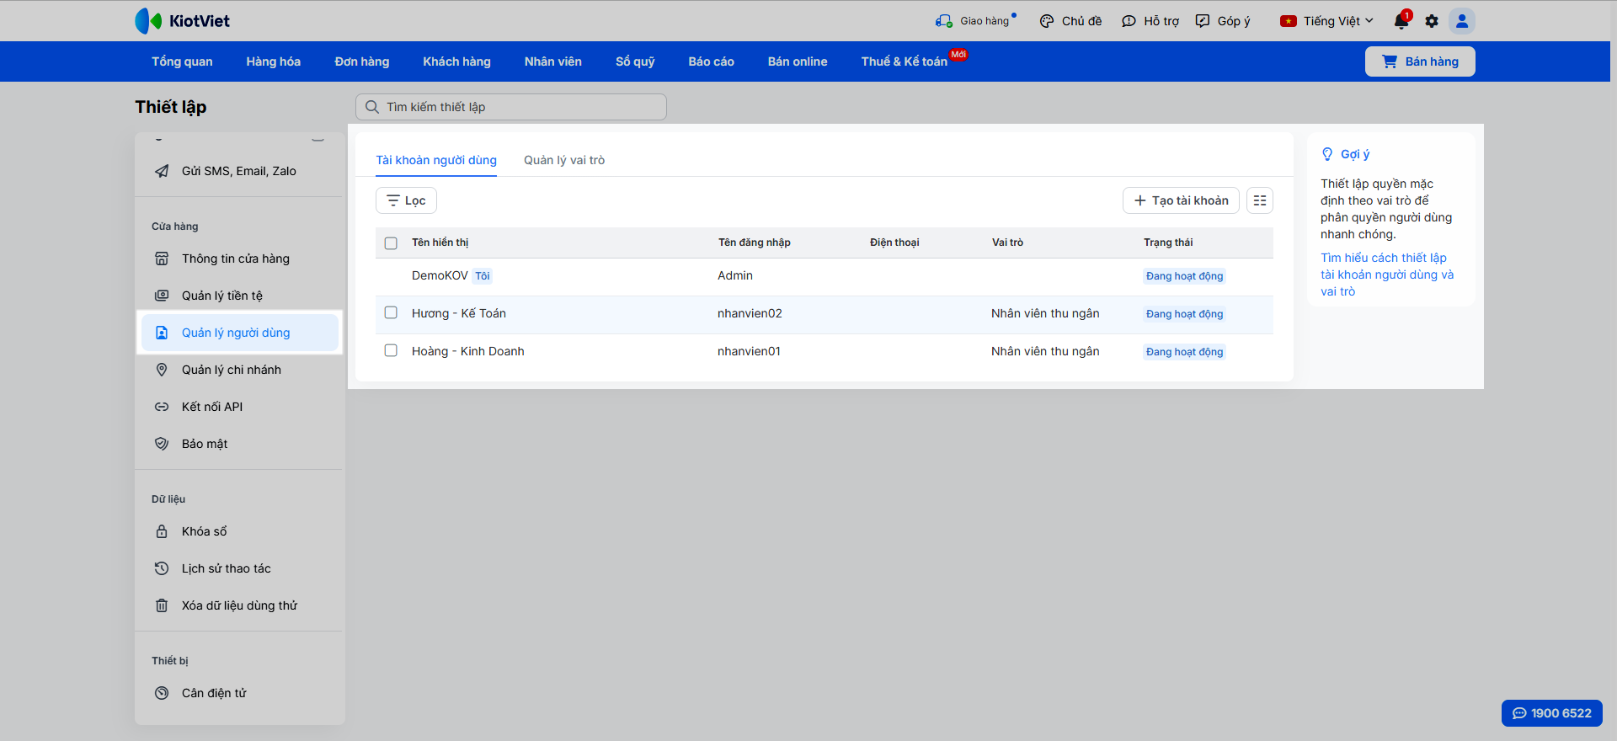Screen dimensions: 1617x741
Task: Click Hương - Kế Toán display name
Action: pyautogui.click(x=459, y=313)
